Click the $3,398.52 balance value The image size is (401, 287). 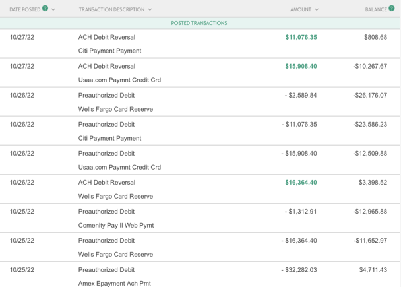(x=373, y=183)
